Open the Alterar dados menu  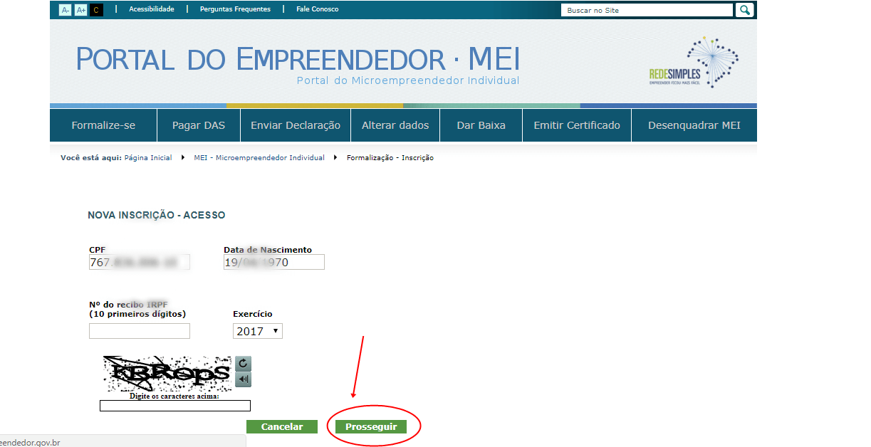(395, 125)
